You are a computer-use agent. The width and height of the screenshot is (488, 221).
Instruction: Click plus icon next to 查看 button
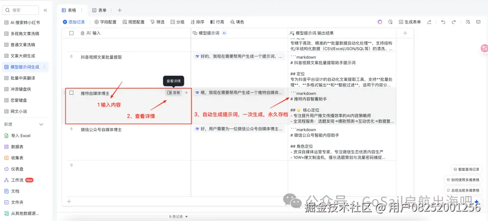187,92
